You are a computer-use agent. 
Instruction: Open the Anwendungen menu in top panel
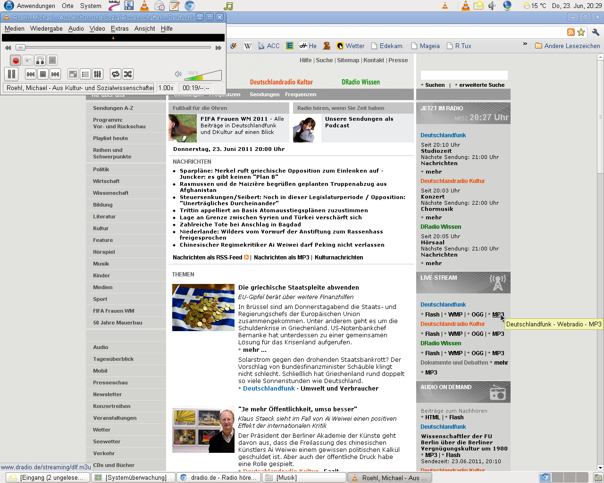[36, 6]
